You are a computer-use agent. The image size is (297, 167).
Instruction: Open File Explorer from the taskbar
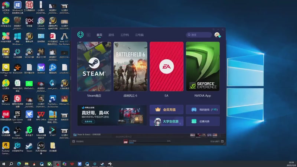pyautogui.click(x=26, y=164)
